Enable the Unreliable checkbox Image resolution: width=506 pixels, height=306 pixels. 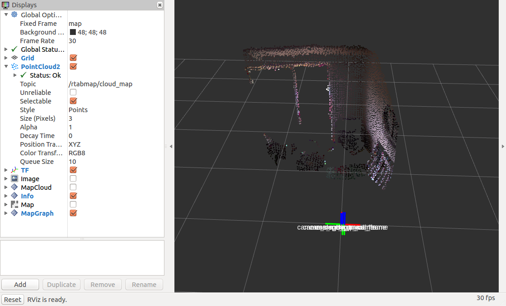(x=73, y=93)
